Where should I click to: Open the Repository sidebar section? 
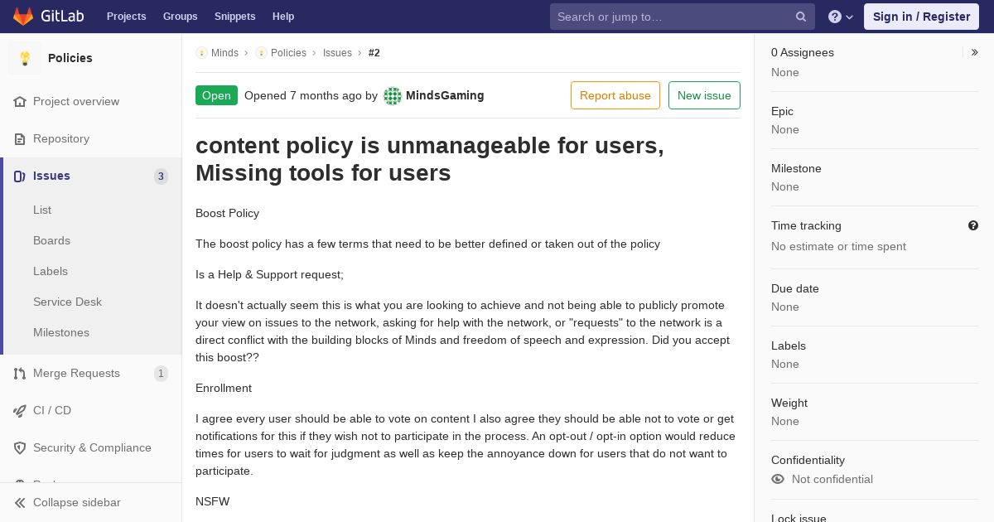pos(61,138)
